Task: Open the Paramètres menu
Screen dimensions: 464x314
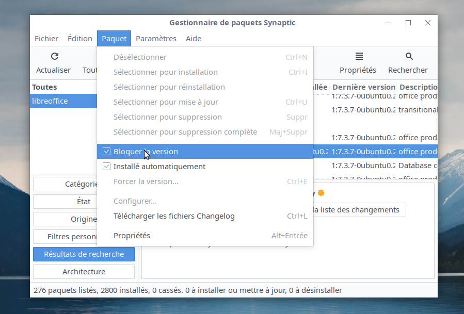Action: pyautogui.click(x=156, y=39)
